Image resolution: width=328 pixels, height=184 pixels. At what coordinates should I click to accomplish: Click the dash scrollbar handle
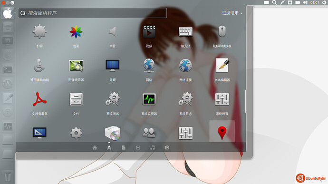[x=246, y=101]
